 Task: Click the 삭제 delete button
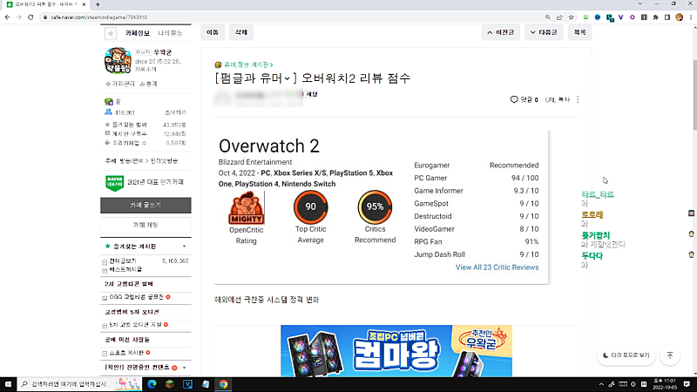click(x=241, y=32)
